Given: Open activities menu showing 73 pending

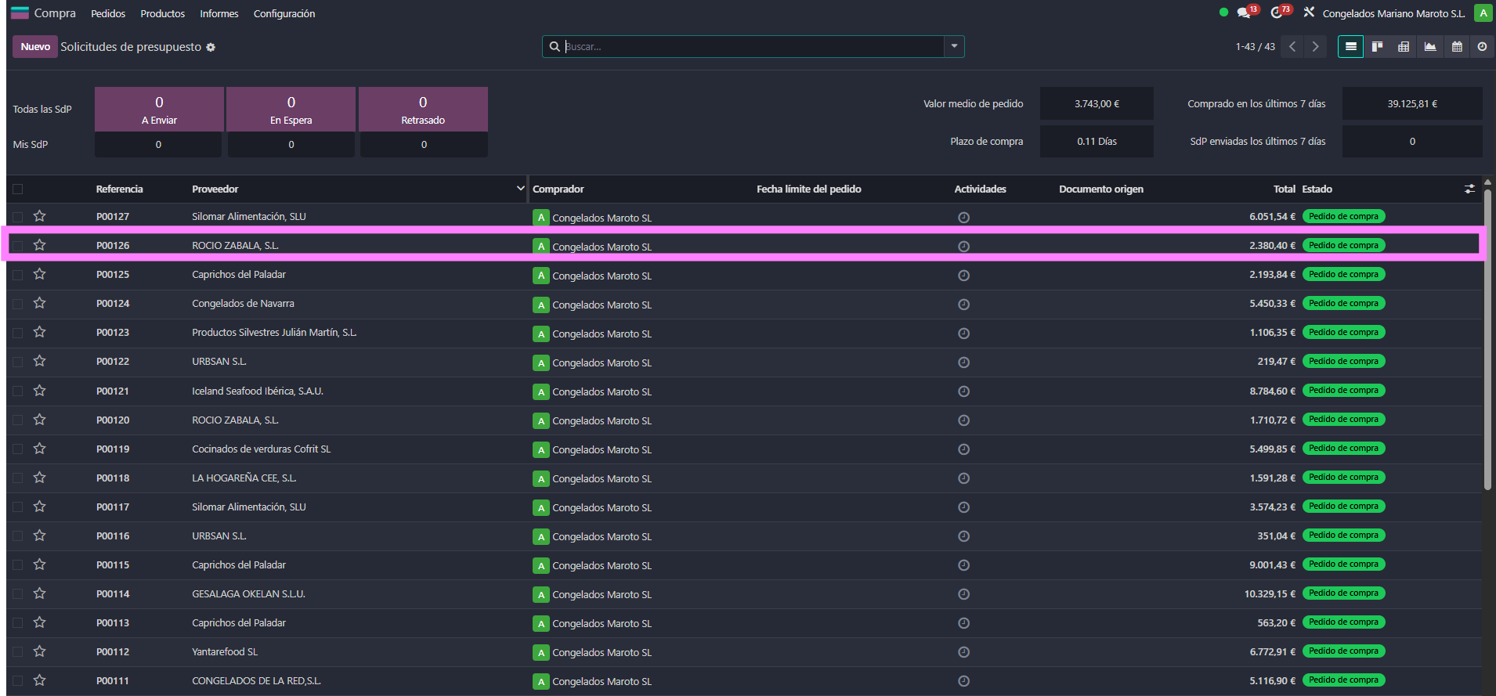Looking at the screenshot, I should [1277, 13].
